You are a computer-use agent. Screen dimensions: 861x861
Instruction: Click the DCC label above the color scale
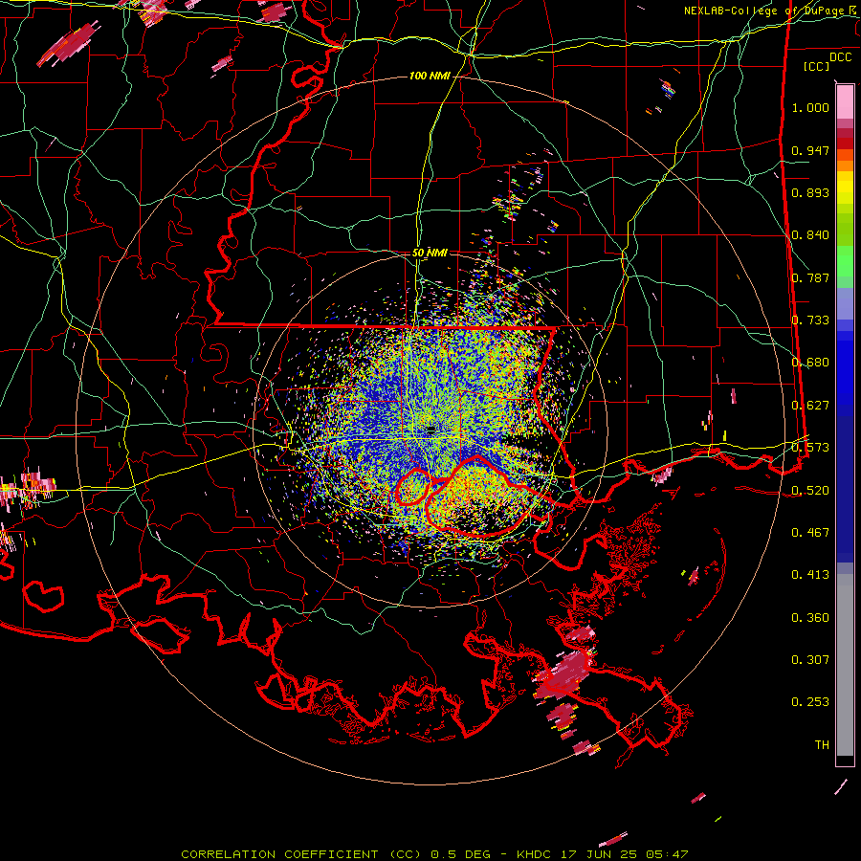click(840, 57)
